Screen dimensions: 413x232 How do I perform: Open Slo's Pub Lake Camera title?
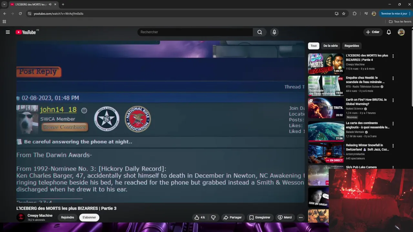pyautogui.click(x=361, y=167)
